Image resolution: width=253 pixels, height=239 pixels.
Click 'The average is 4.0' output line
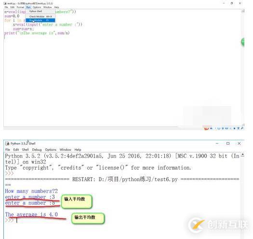pos(31,214)
